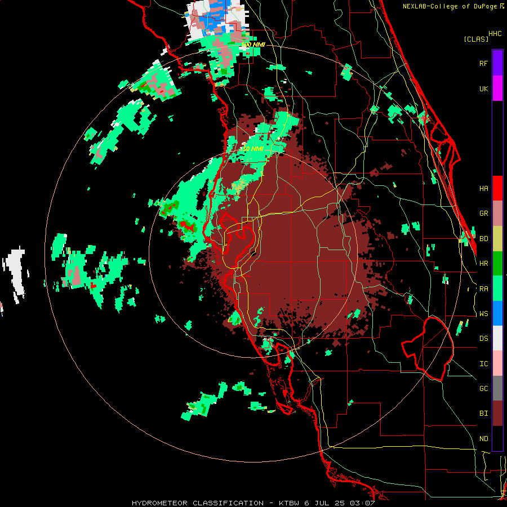Click the white DS legend swatch
507x507 pixels.
(x=497, y=338)
